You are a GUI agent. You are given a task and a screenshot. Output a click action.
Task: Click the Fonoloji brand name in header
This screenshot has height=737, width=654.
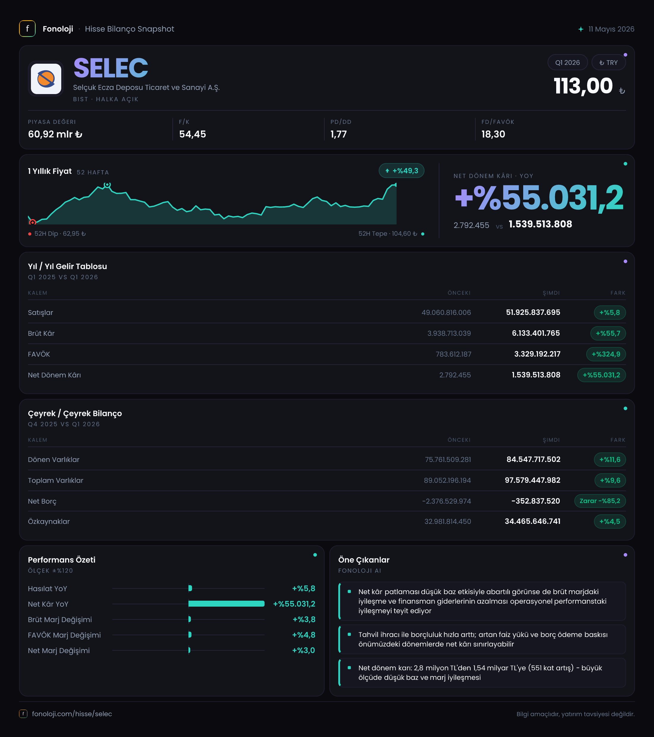58,29
